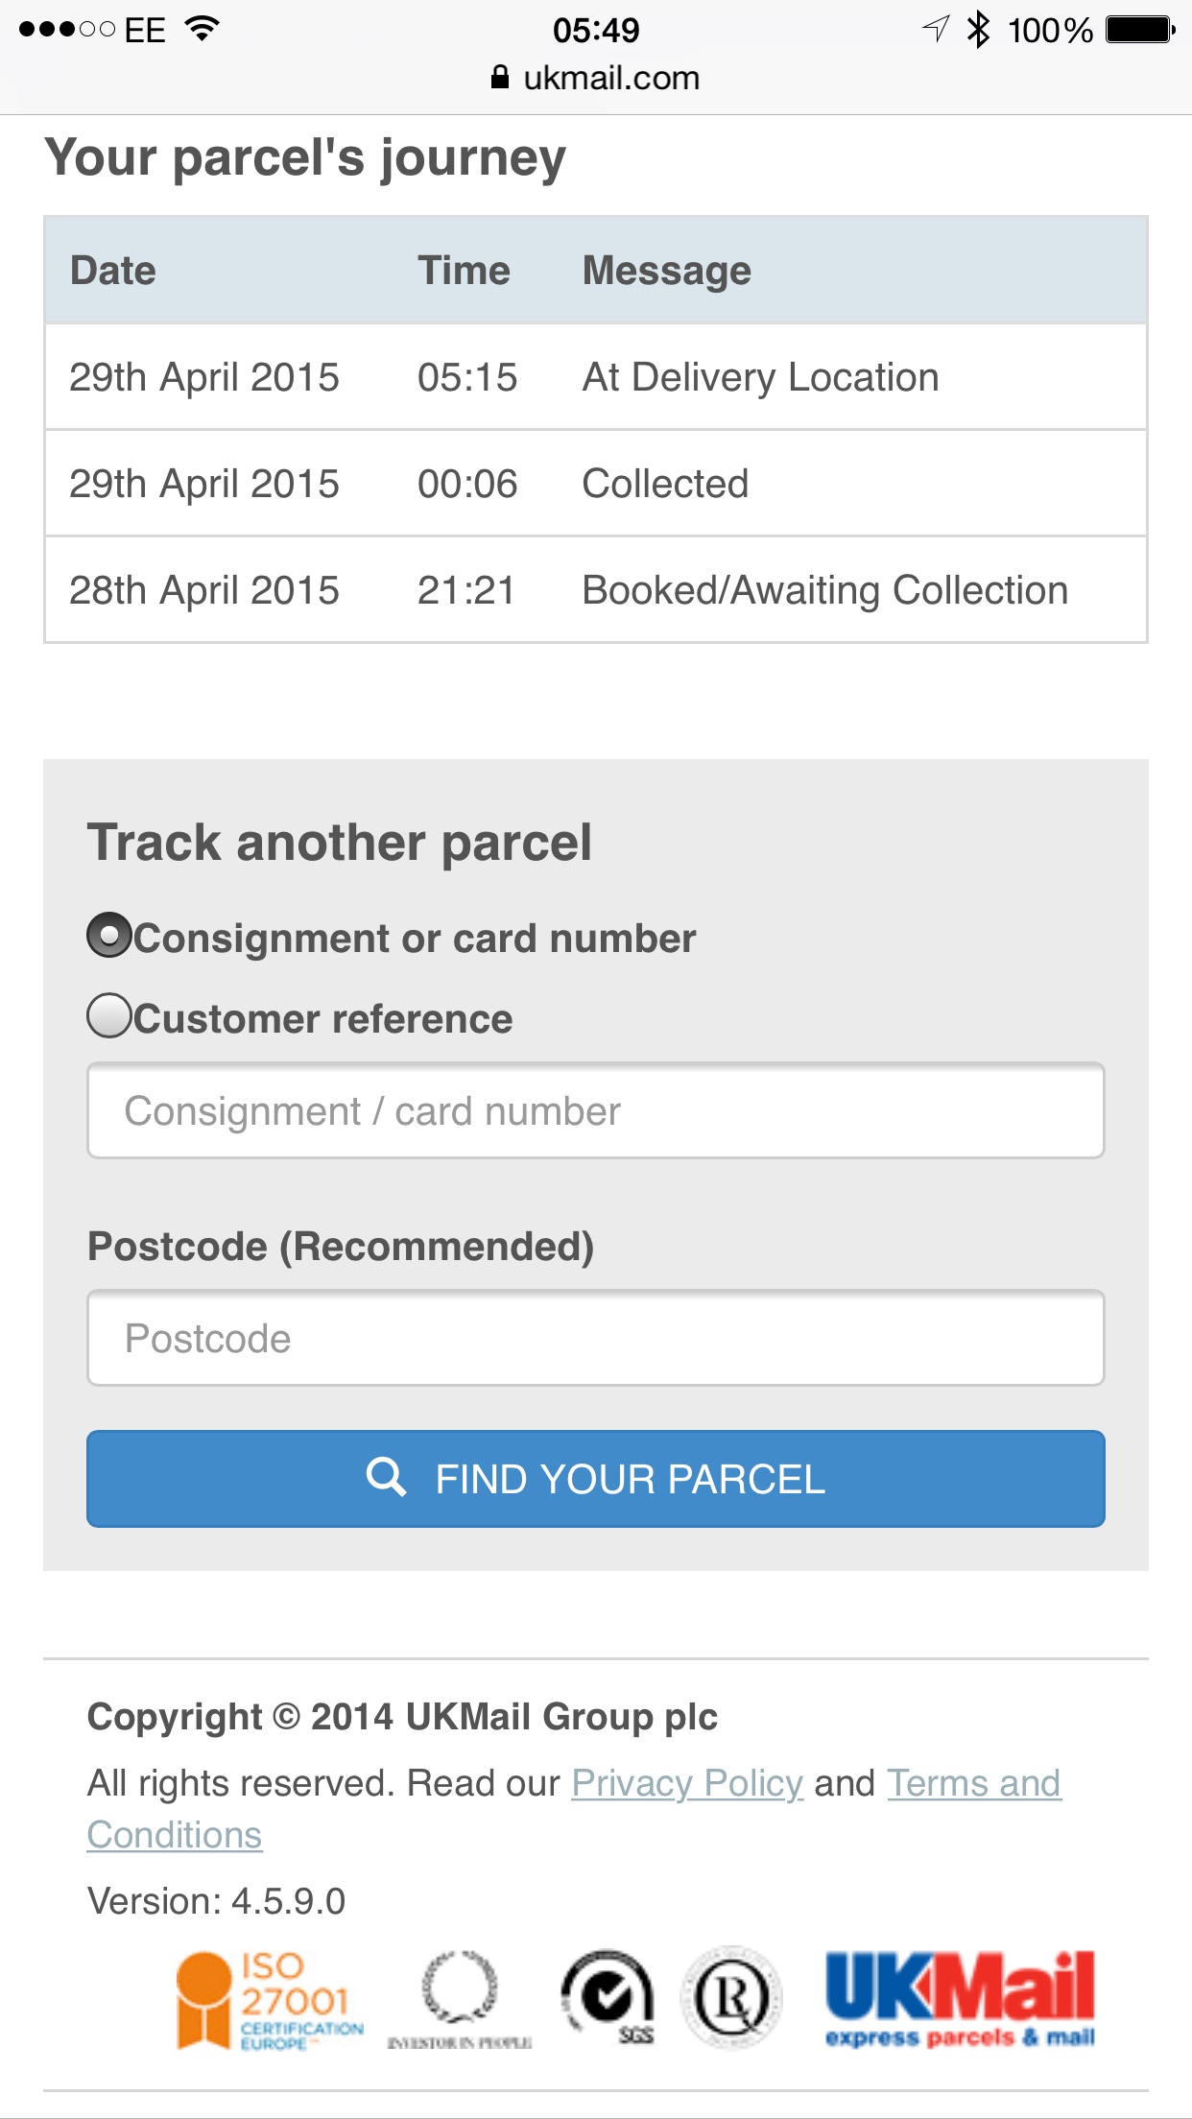The width and height of the screenshot is (1192, 2119).
Task: Tap the circular R registered quality logo
Action: [x=732, y=1998]
